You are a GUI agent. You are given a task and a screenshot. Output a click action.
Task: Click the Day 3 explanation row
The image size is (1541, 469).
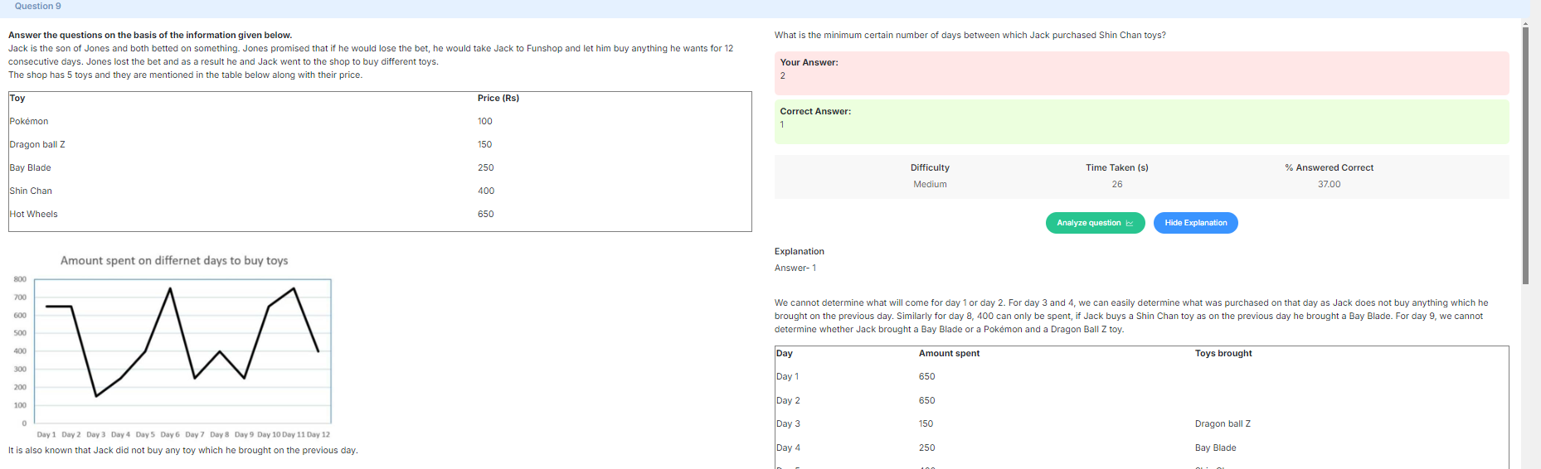(1141, 423)
